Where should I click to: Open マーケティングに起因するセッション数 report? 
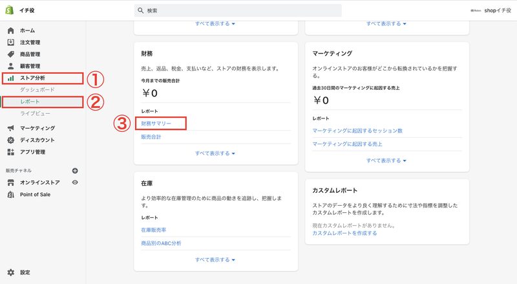(357, 131)
